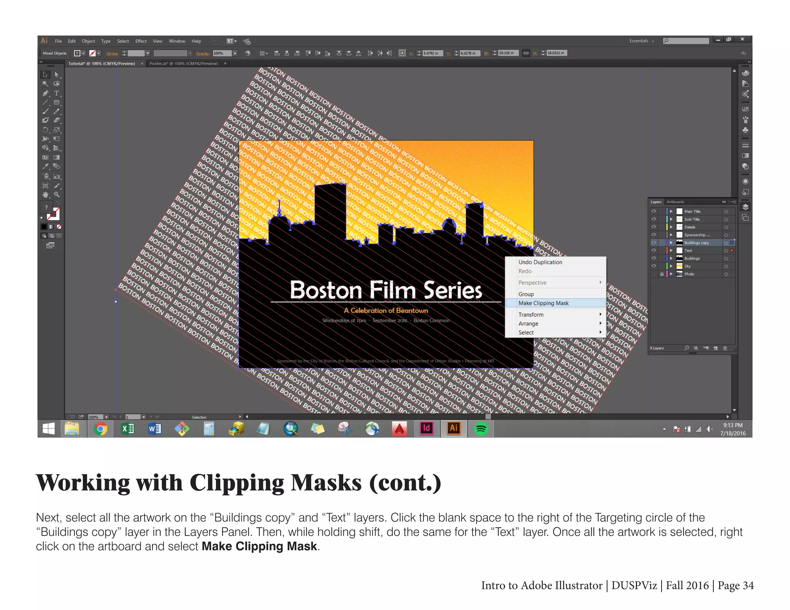
Task: Select the Magic Wand tool
Action: point(46,84)
